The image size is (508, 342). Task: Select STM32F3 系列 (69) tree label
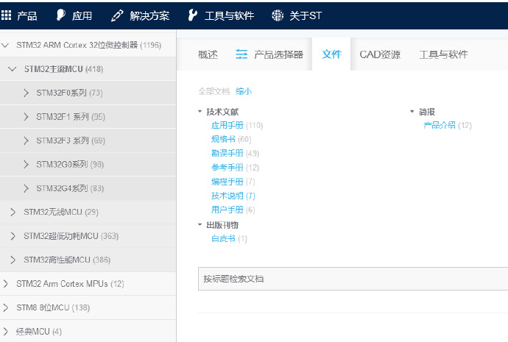[x=71, y=140]
